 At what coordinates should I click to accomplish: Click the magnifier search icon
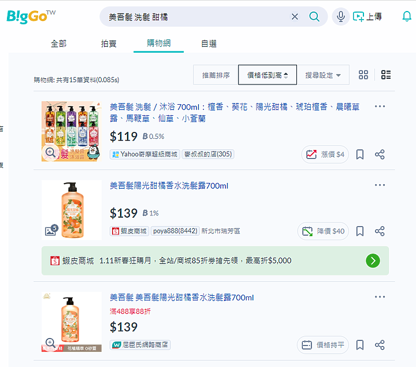point(314,17)
